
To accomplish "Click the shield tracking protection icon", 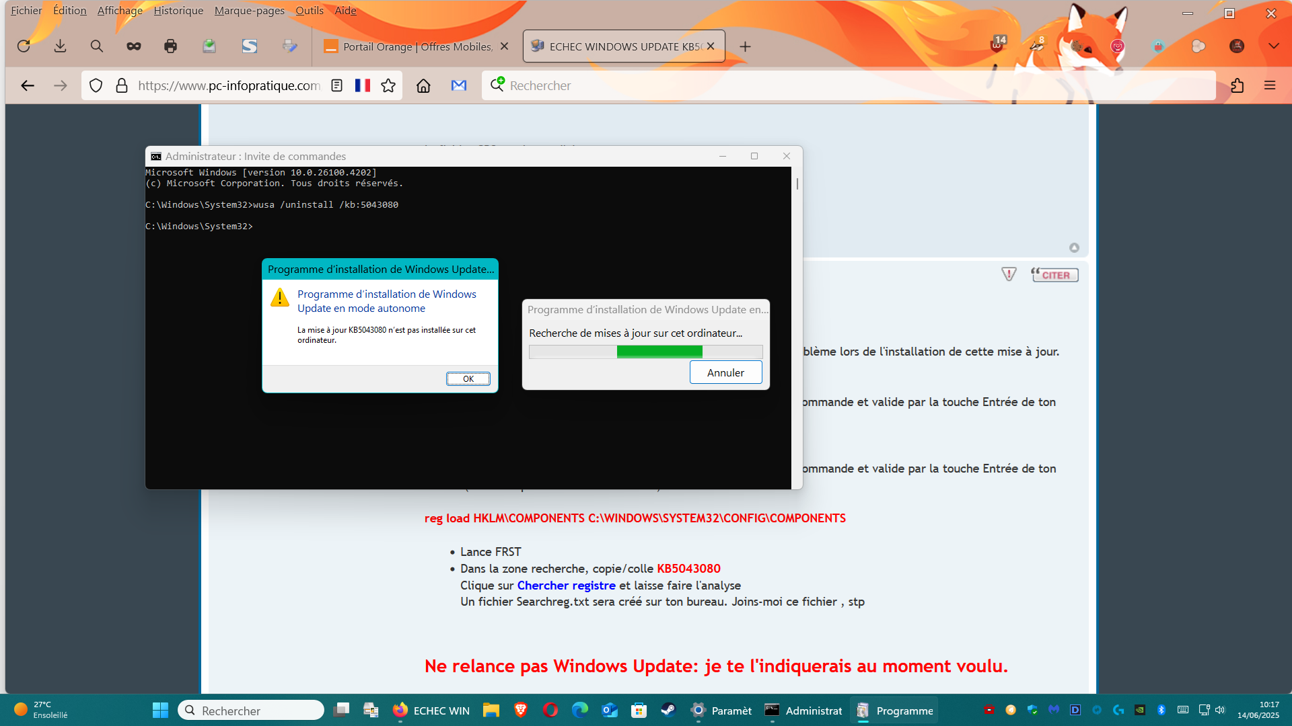I will pyautogui.click(x=96, y=85).
